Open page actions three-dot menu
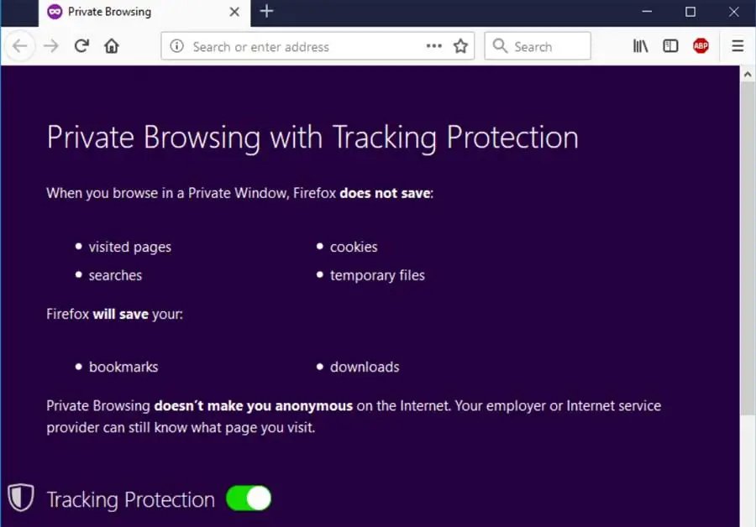 pos(433,46)
